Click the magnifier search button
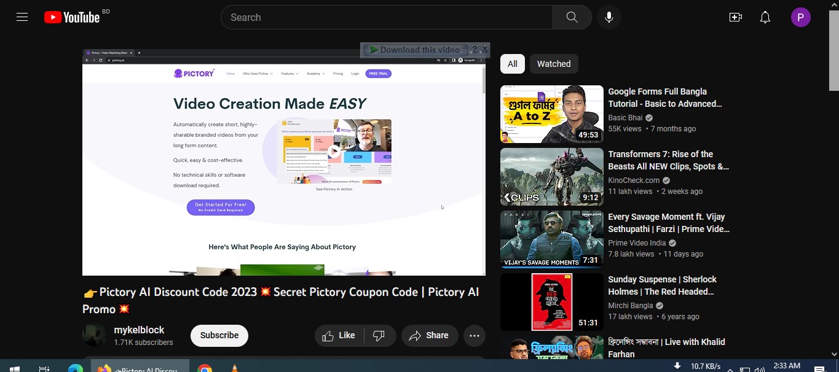The height and width of the screenshot is (372, 839). pyautogui.click(x=572, y=17)
